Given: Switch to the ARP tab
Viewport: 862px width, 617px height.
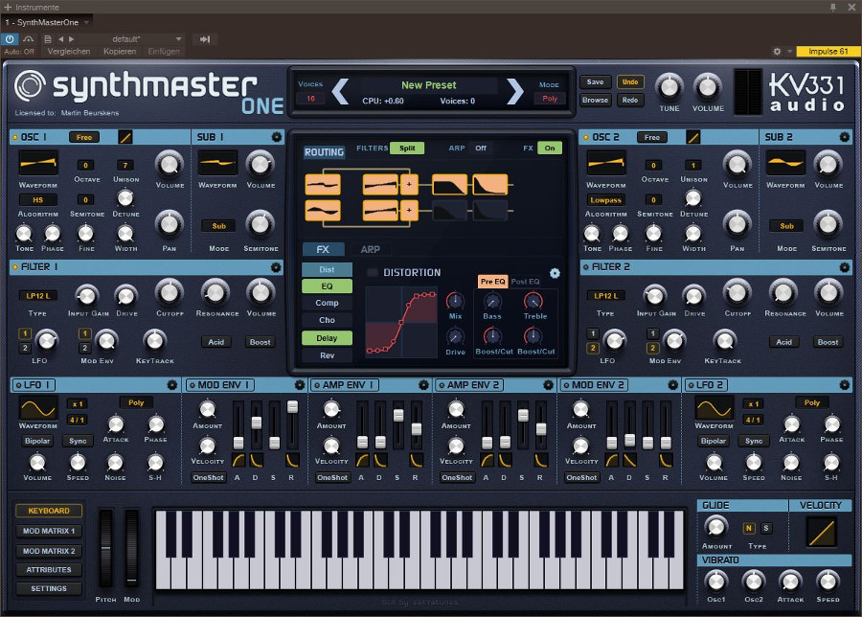Looking at the screenshot, I should point(370,250).
